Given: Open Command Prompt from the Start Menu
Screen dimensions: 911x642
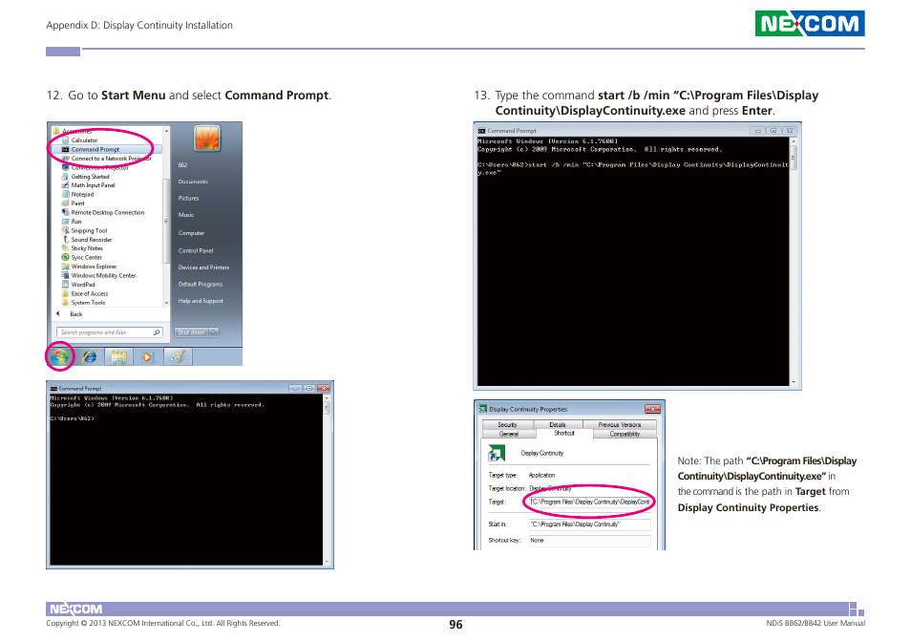Looking at the screenshot, I should [94, 148].
